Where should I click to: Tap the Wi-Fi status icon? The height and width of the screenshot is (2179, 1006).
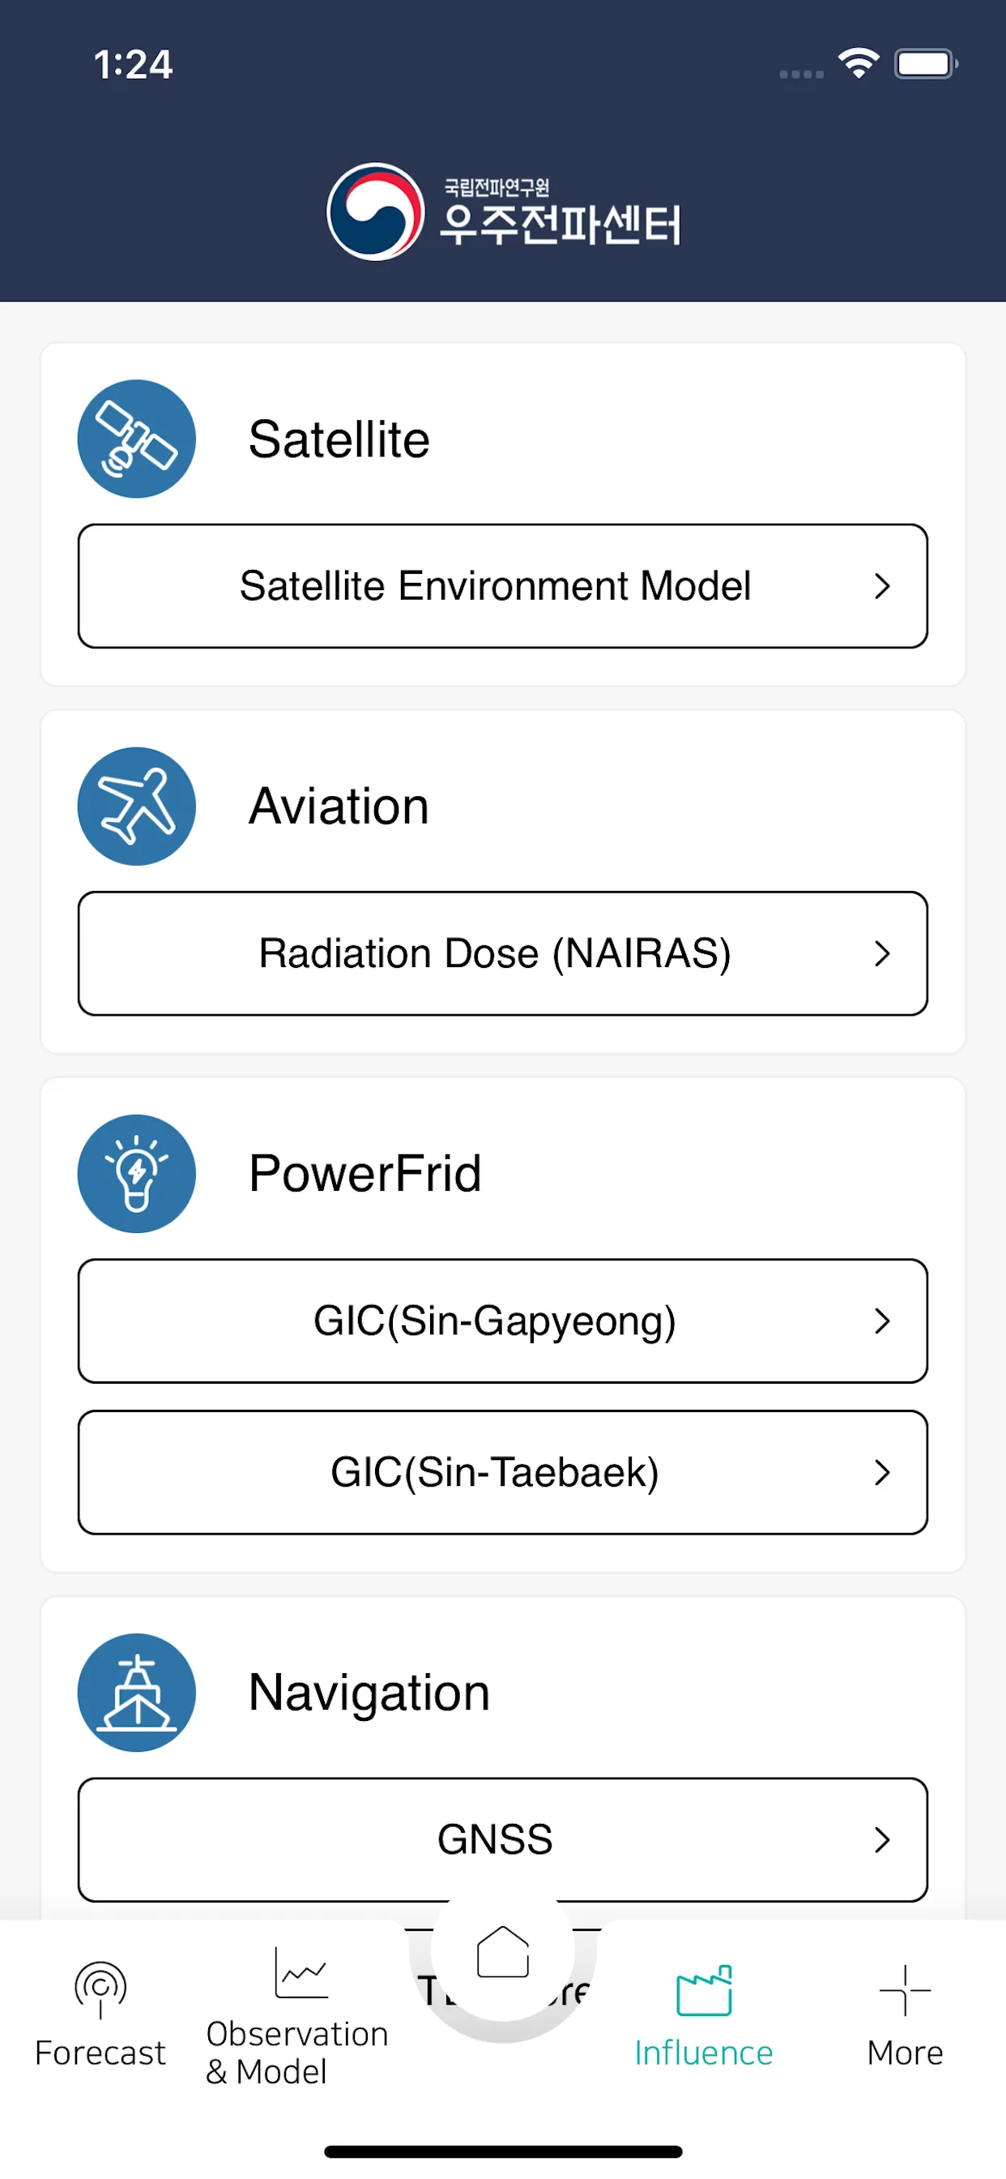pos(858,63)
